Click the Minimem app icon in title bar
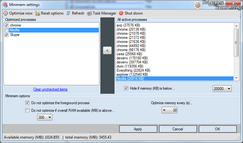243x143 pixels. click(x=5, y=5)
